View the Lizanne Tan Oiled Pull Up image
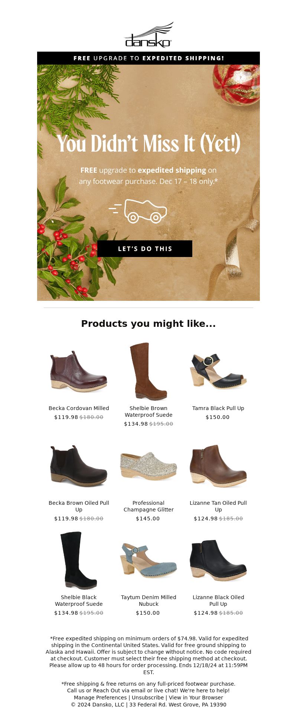This screenshot has height=728, width=297. [218, 466]
